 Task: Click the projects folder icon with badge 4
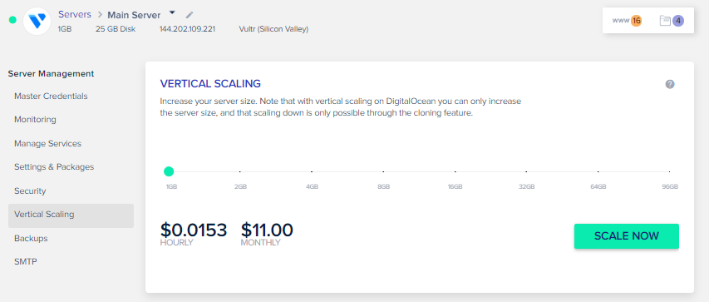click(x=671, y=20)
